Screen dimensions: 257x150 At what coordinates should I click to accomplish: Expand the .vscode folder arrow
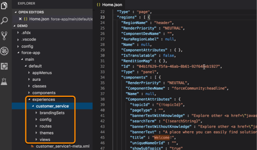tap(18, 39)
